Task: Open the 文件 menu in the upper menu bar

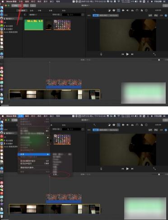Action: pyautogui.click(x=21, y=1)
